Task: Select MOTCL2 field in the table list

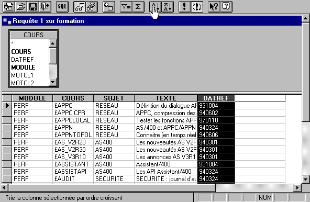Action: pyautogui.click(x=23, y=83)
